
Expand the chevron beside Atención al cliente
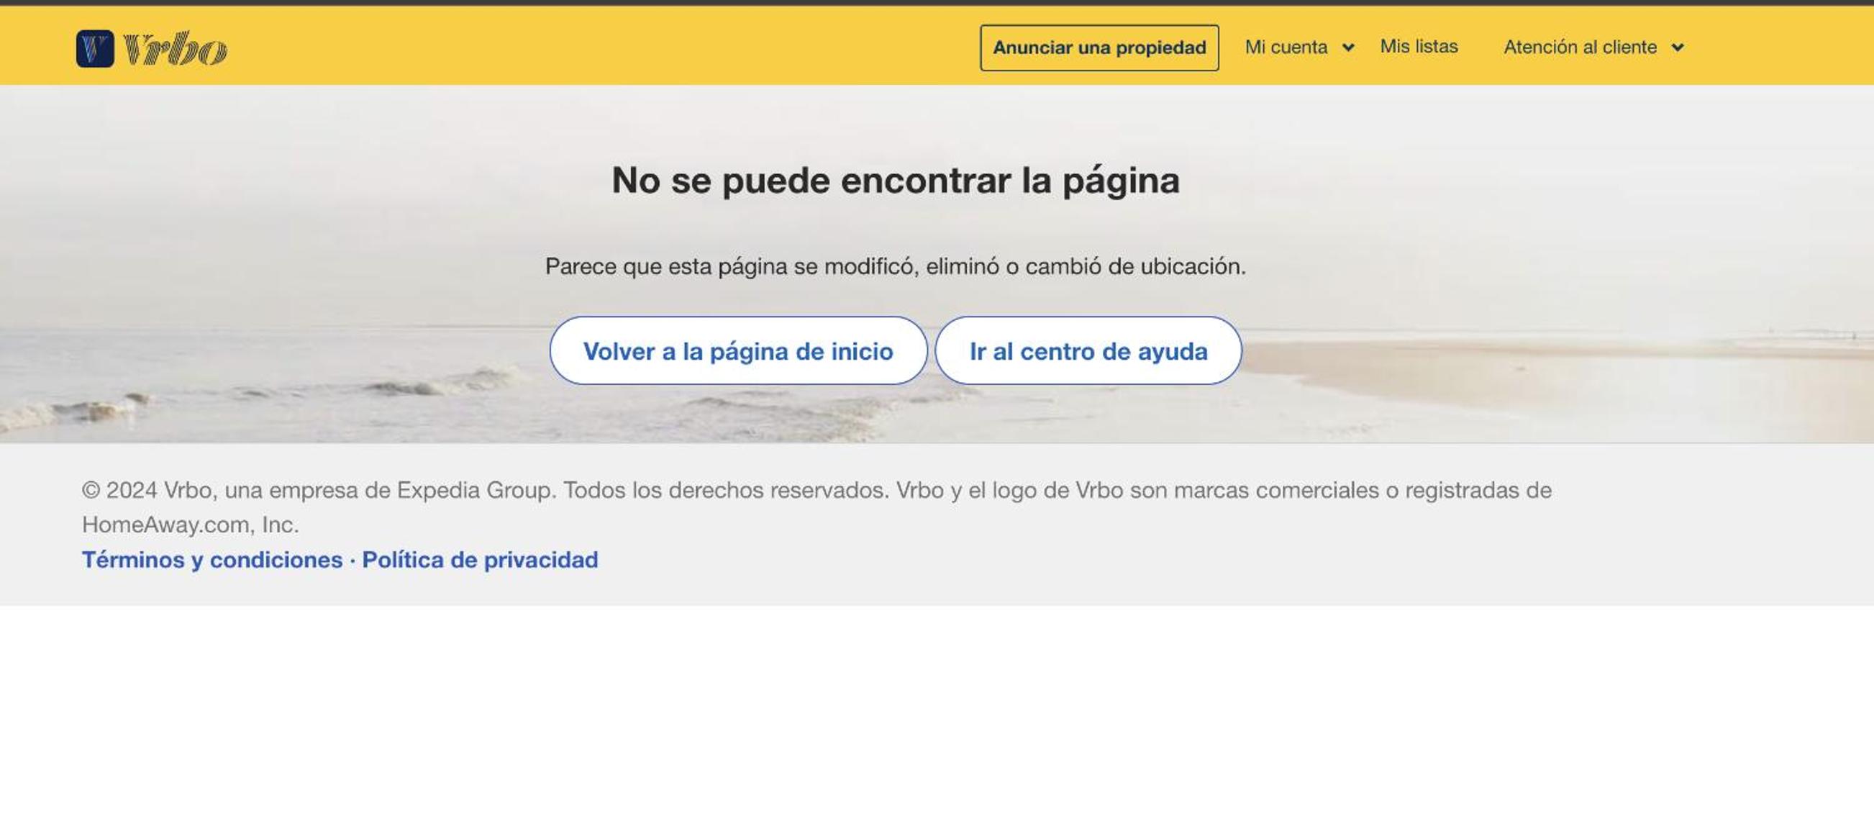1678,48
